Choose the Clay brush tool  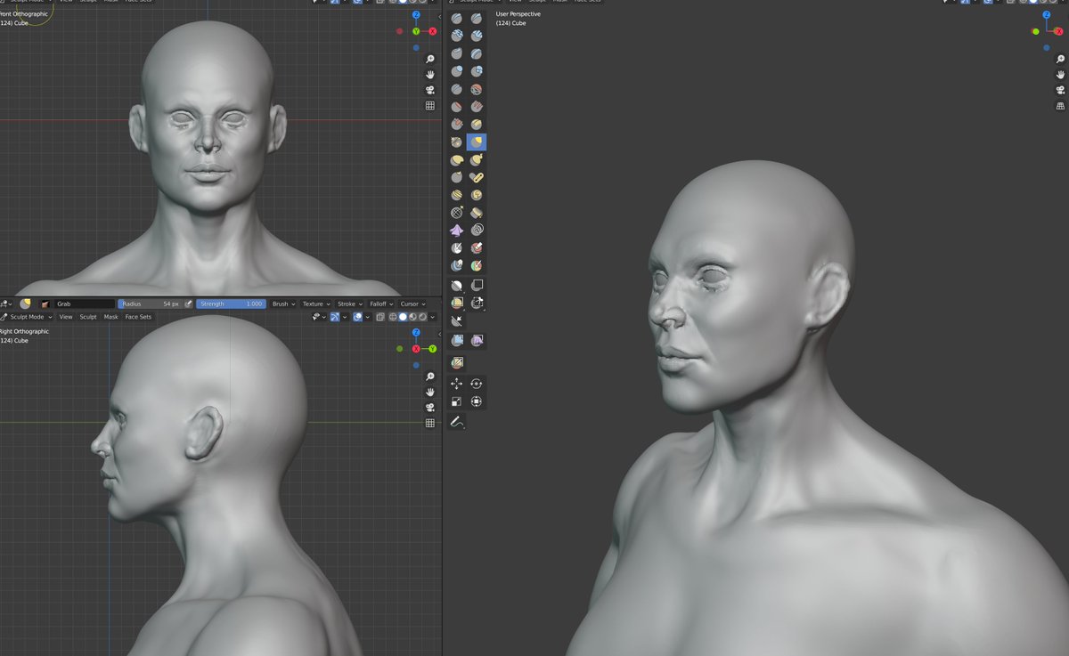456,36
